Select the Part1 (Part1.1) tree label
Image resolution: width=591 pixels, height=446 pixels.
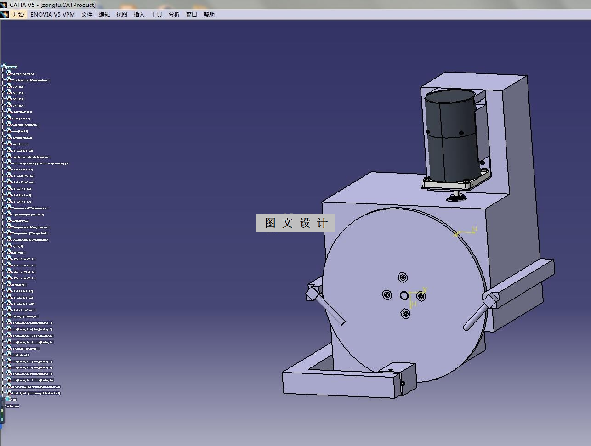coord(19,144)
